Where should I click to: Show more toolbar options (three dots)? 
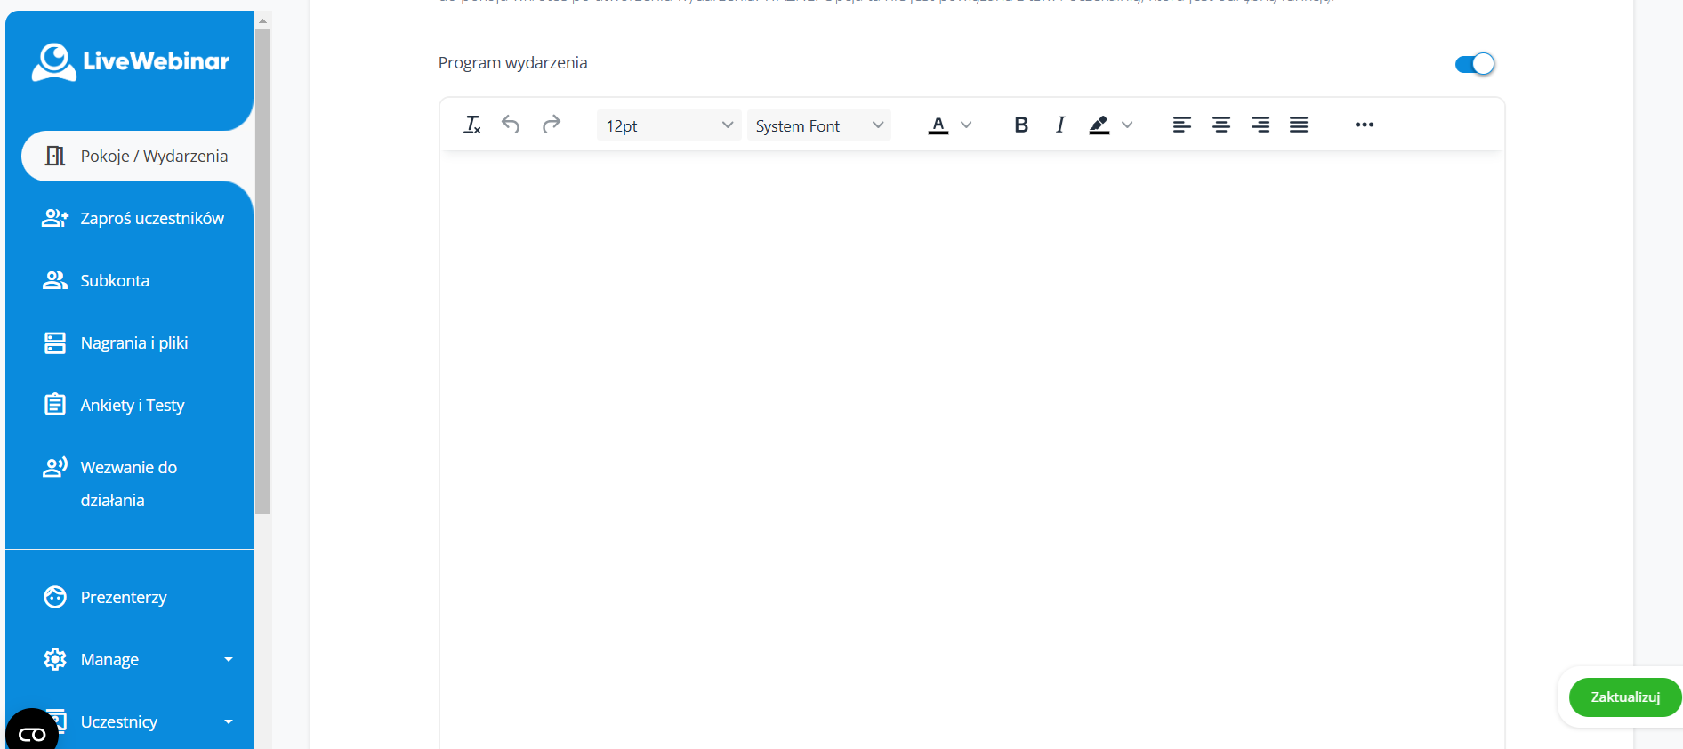point(1365,125)
